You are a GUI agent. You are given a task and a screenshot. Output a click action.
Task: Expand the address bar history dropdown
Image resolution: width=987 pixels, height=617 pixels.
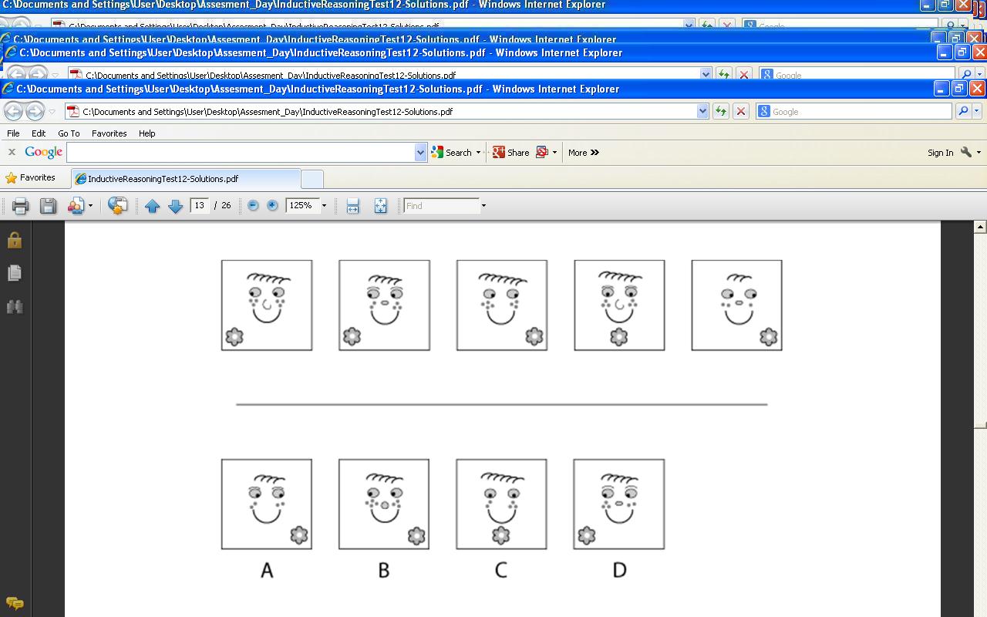(702, 112)
